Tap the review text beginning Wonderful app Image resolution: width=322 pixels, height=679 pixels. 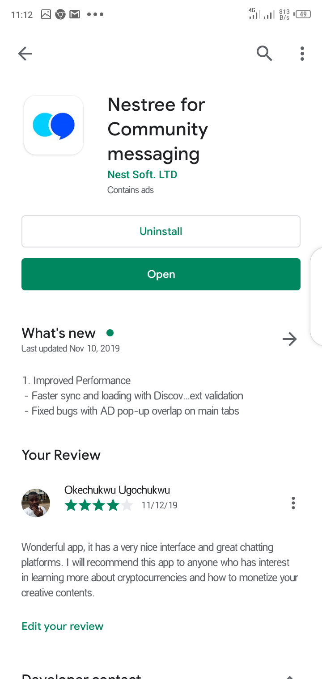pyautogui.click(x=160, y=570)
